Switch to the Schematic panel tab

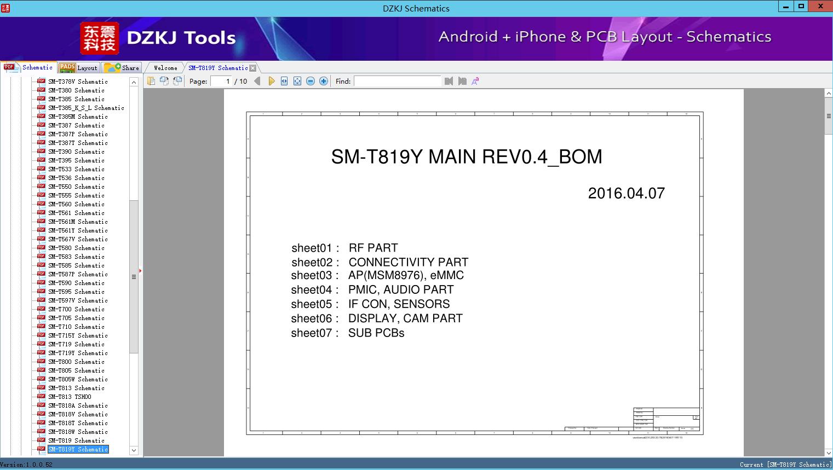pyautogui.click(x=28, y=67)
